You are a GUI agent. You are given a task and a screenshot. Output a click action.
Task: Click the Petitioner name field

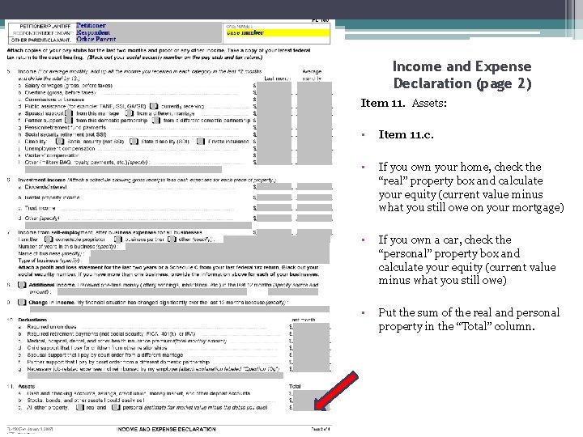point(148,25)
